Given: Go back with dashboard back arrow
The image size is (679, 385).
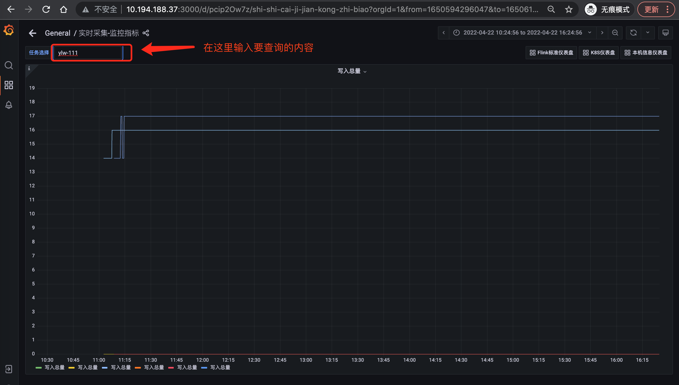Looking at the screenshot, I should pos(33,33).
